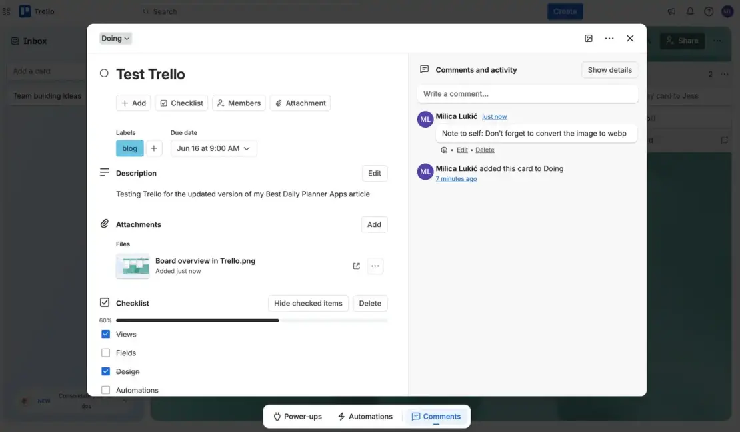This screenshot has height=432, width=740.
Task: Delete the checklist
Action: 370,303
